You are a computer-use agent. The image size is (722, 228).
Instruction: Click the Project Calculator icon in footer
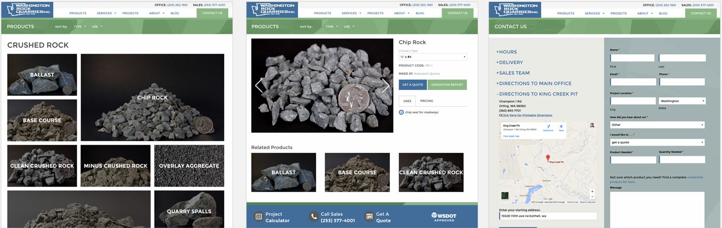point(258,217)
